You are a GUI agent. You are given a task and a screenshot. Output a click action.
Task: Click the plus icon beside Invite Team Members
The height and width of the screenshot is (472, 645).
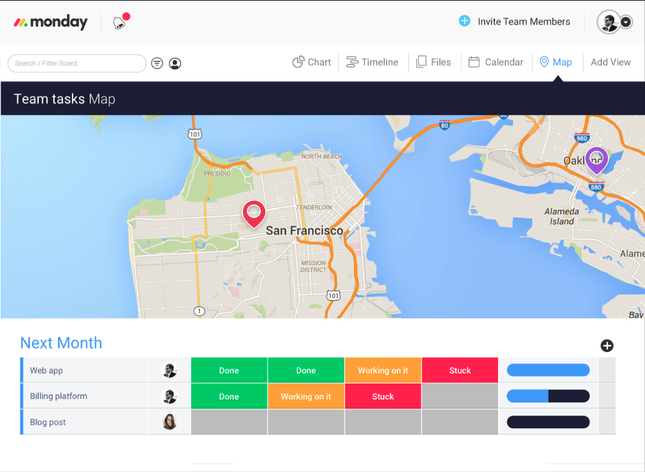tap(464, 21)
